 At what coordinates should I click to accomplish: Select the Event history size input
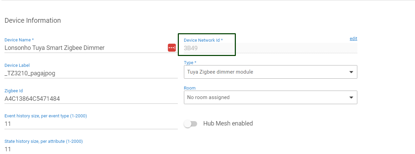(x=85, y=124)
